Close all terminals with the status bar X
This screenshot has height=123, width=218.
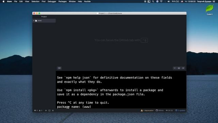53,110
